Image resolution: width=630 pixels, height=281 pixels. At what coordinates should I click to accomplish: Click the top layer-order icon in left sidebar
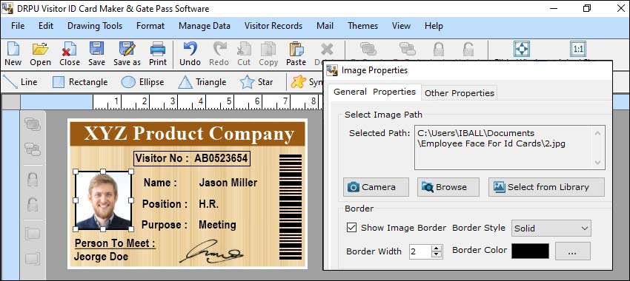click(x=33, y=124)
